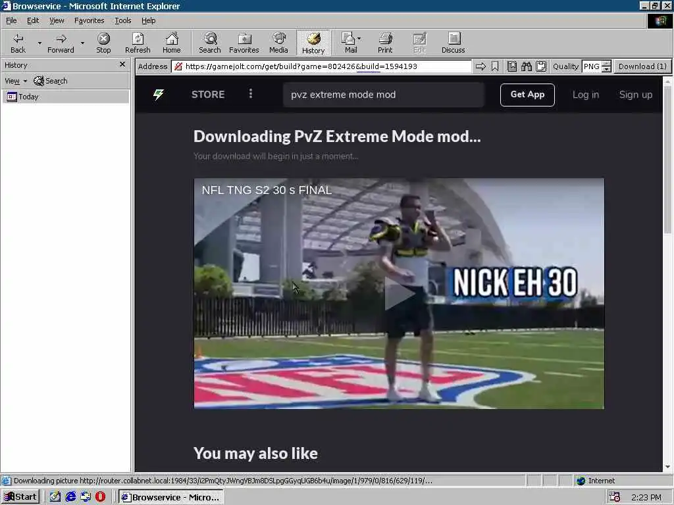Toggle the History toolbar button
The image size is (674, 505).
(313, 43)
